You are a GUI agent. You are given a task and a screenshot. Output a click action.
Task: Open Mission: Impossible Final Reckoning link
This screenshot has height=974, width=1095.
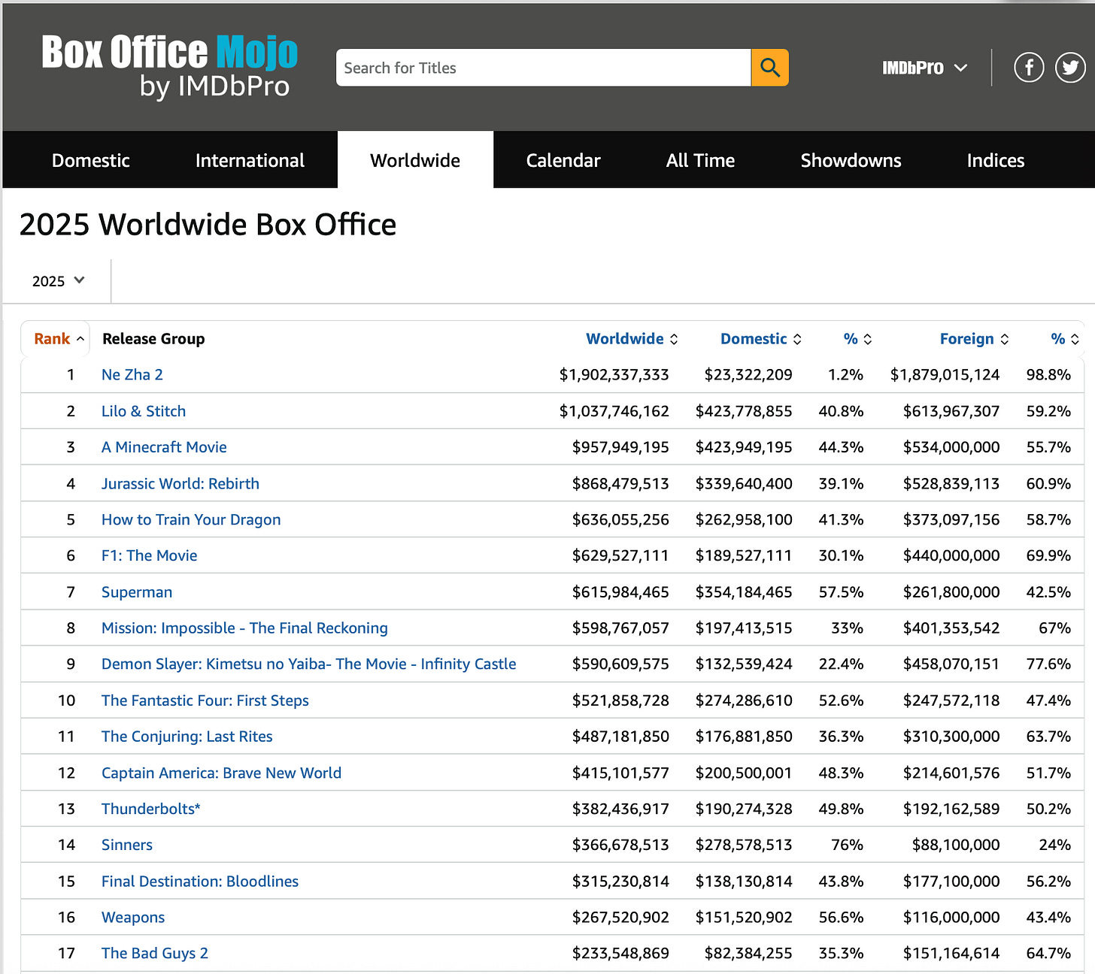click(x=244, y=628)
